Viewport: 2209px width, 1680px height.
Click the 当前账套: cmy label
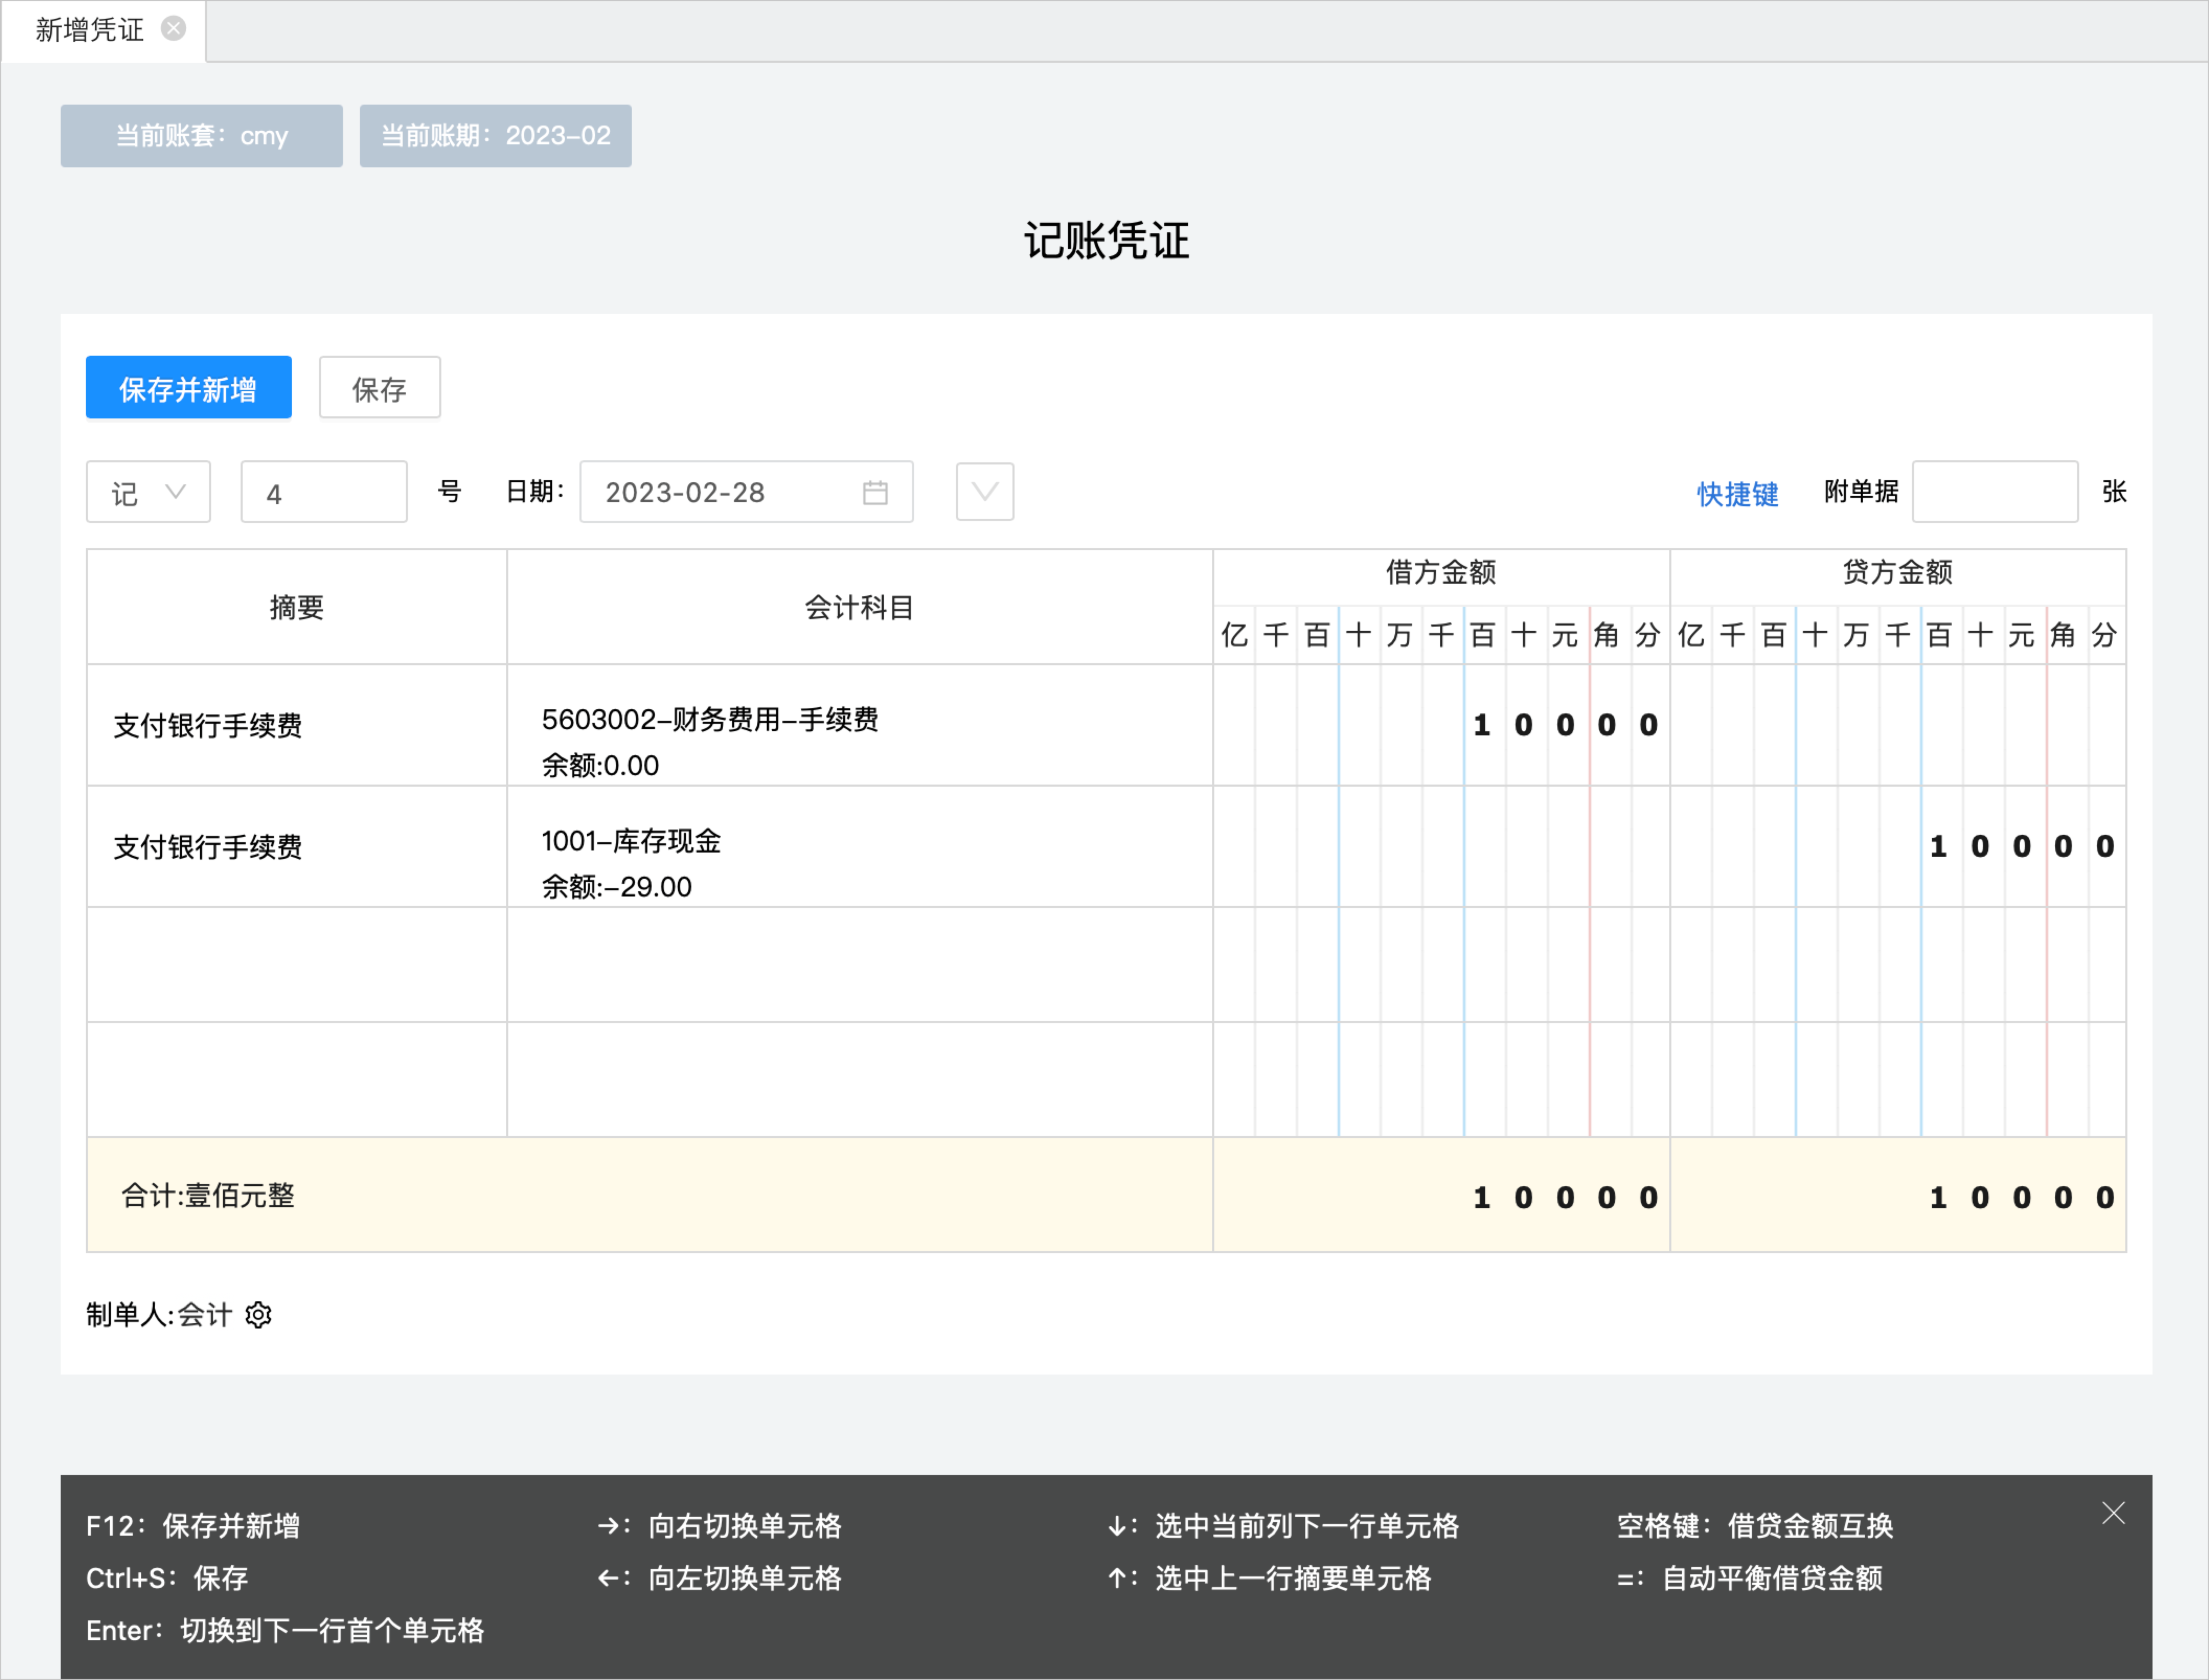(x=202, y=136)
